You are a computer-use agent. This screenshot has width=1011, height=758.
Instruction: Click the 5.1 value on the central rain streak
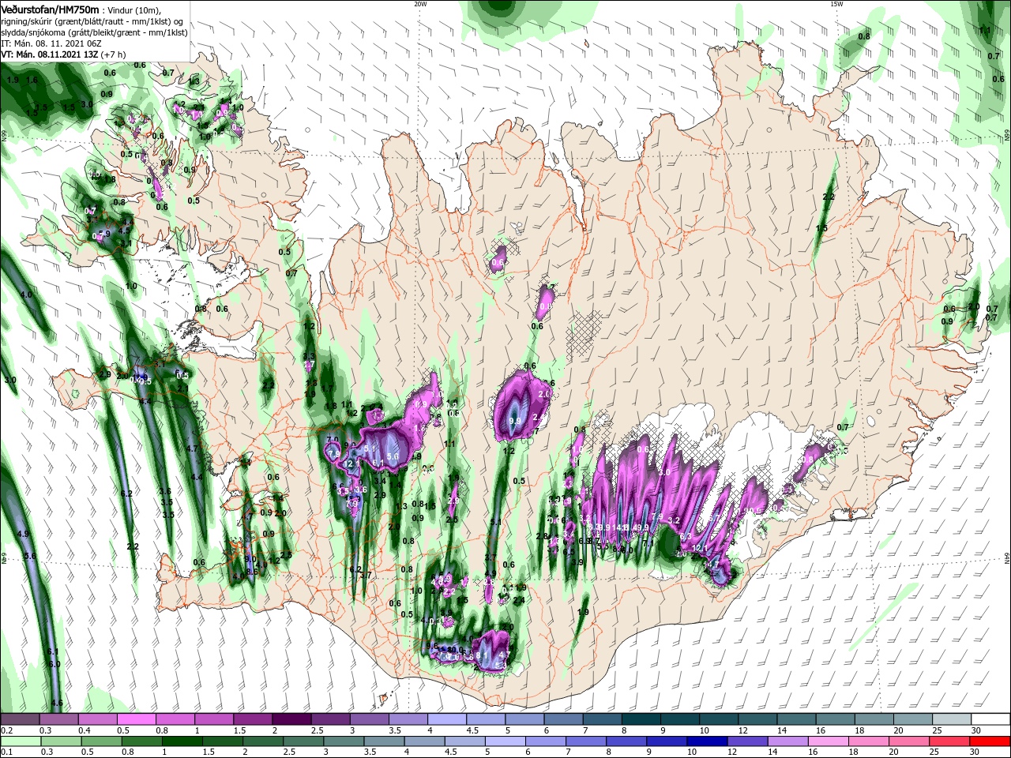[x=496, y=522]
